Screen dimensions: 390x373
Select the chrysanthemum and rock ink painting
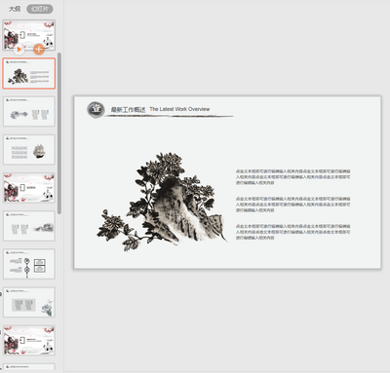pos(162,202)
